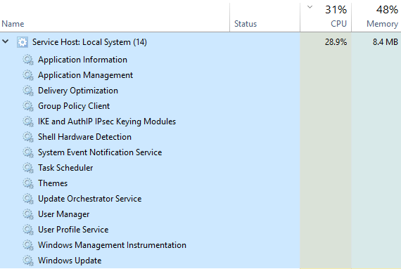Click the 8.4 MB memory value
Screen dimensions: 401x269
[x=385, y=42]
